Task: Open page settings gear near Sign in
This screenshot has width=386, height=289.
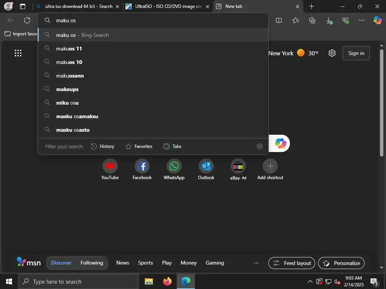Action: point(332,53)
